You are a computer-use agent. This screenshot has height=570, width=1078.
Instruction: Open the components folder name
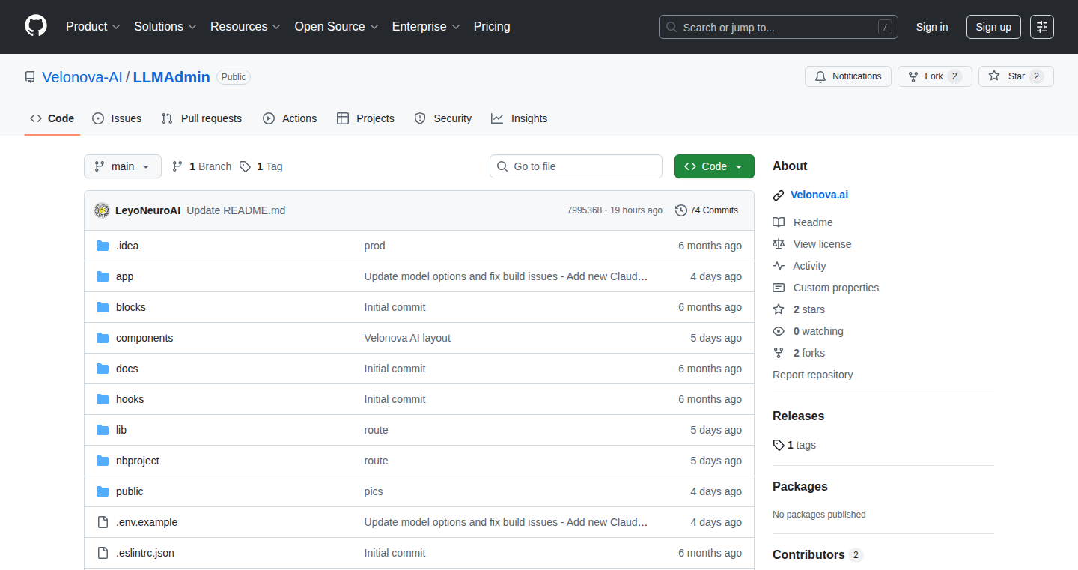tap(144, 338)
